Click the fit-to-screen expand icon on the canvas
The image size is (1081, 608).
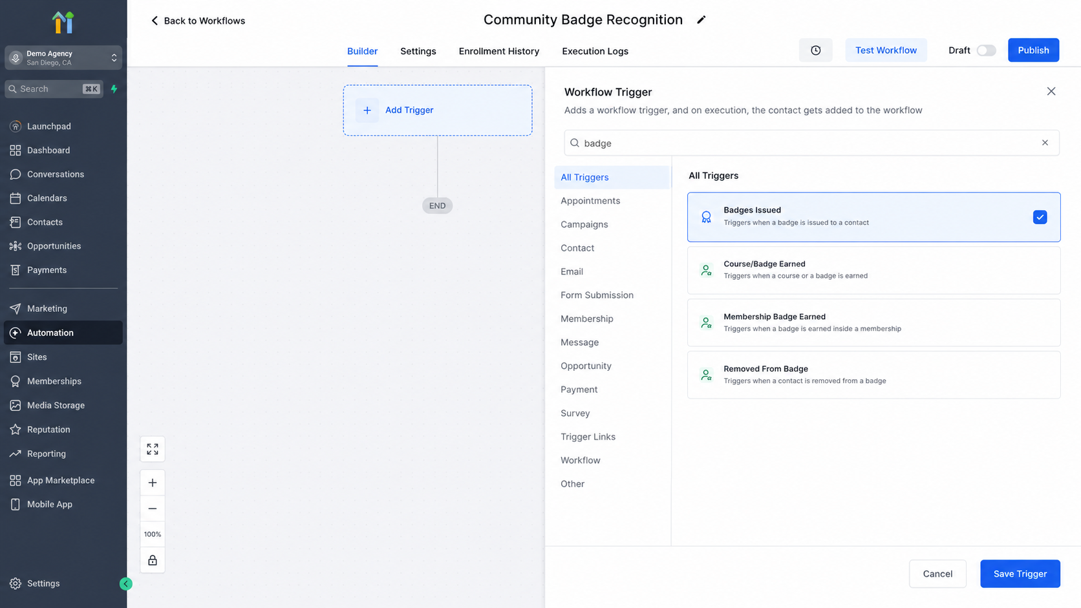pyautogui.click(x=153, y=449)
